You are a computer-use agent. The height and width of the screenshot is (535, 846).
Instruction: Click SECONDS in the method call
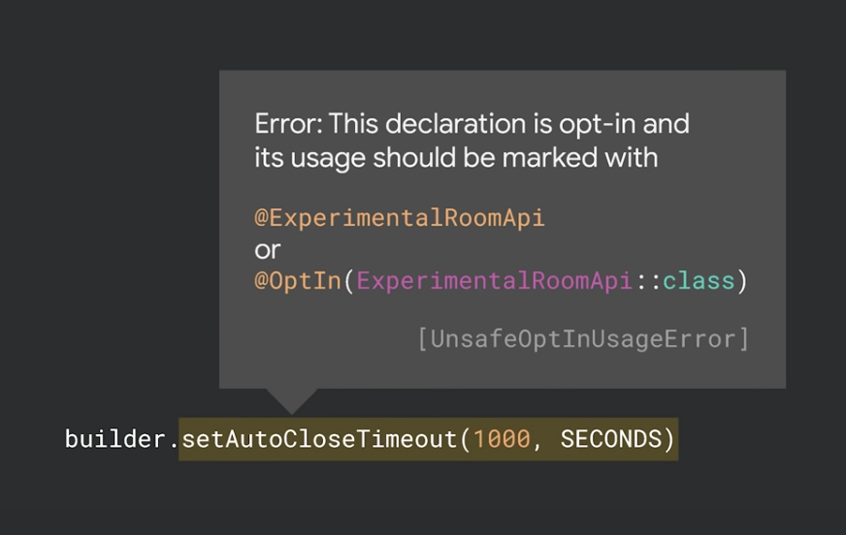[x=611, y=438]
